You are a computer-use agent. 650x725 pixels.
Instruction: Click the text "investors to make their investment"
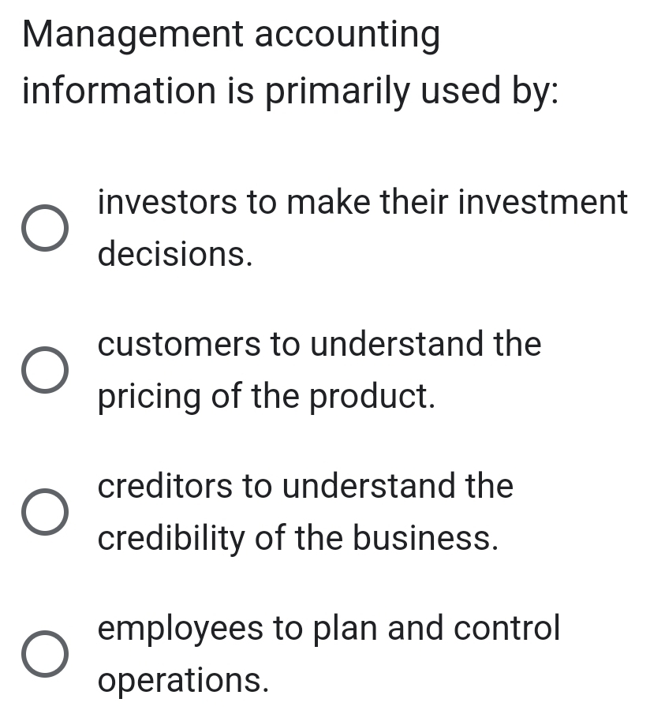363,203
